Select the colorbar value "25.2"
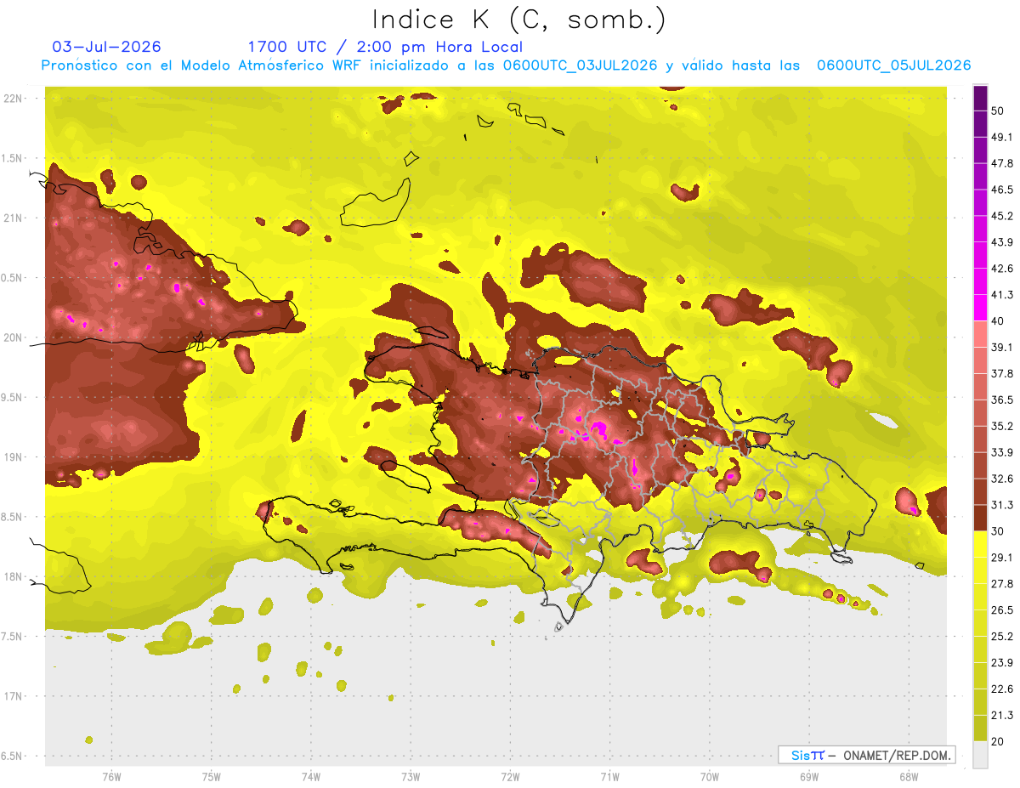 [1003, 636]
